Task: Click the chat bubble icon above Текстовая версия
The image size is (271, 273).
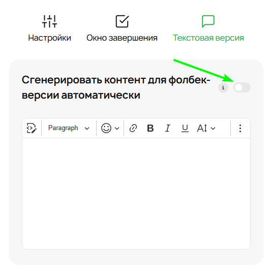Action: coord(208,21)
